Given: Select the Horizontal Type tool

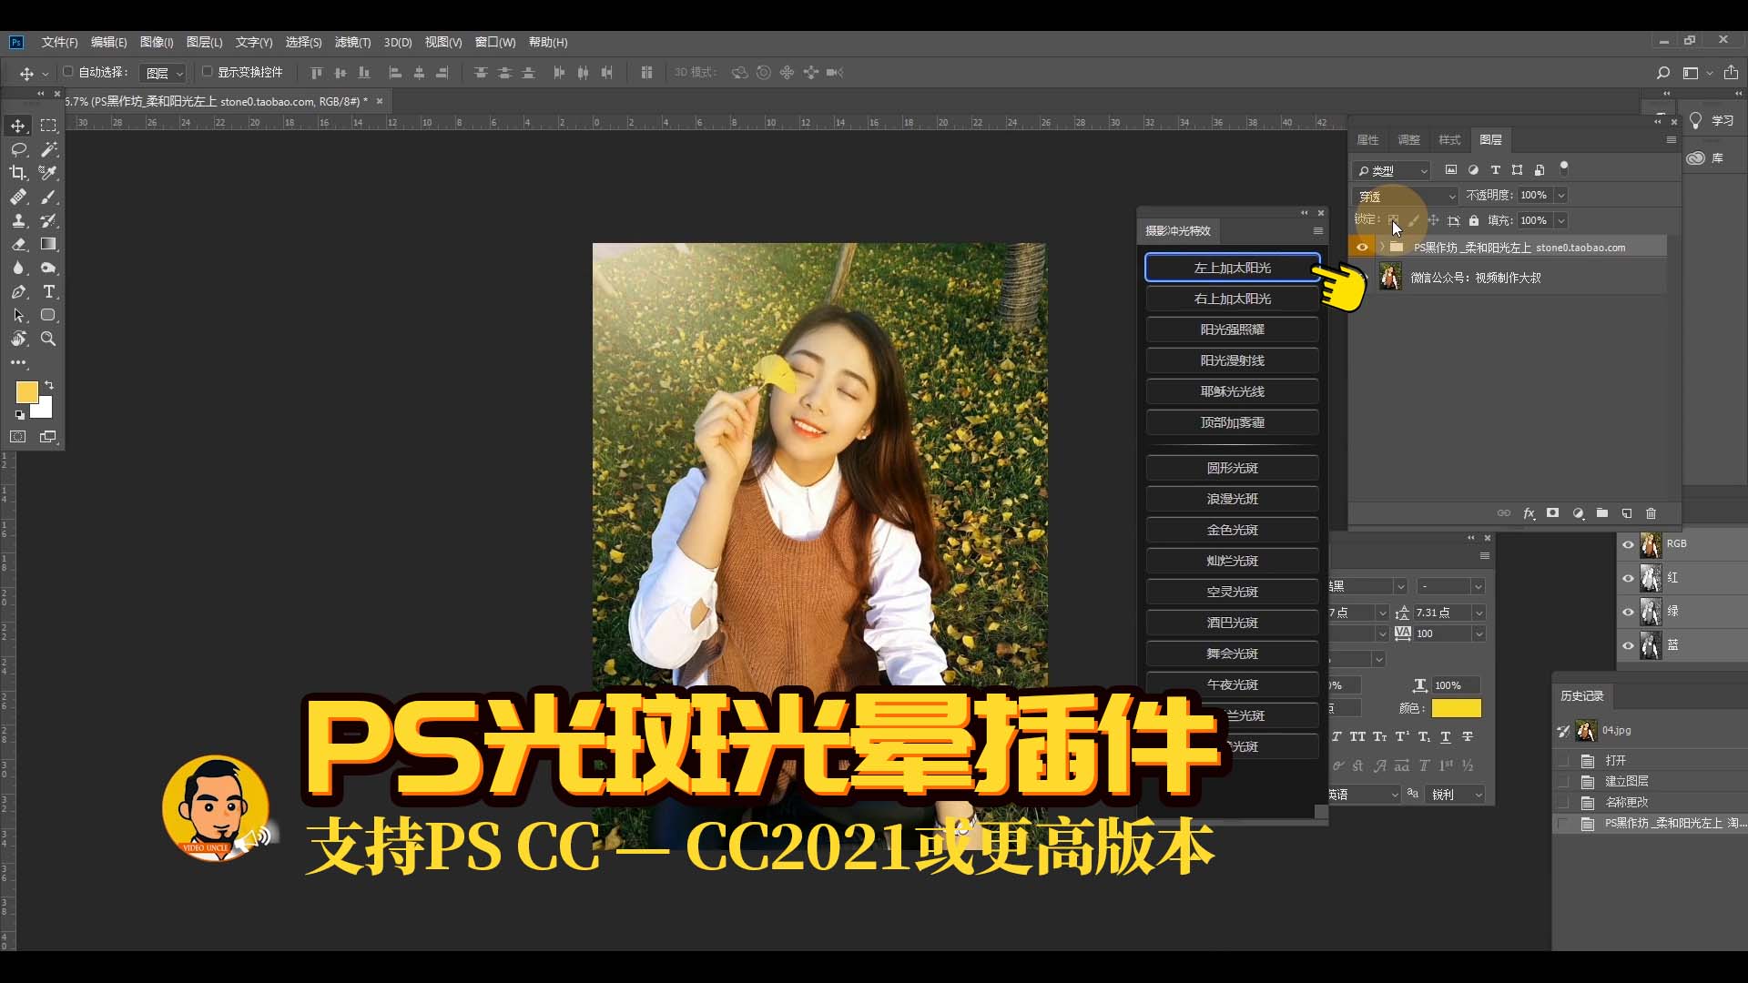Looking at the screenshot, I should (x=48, y=291).
